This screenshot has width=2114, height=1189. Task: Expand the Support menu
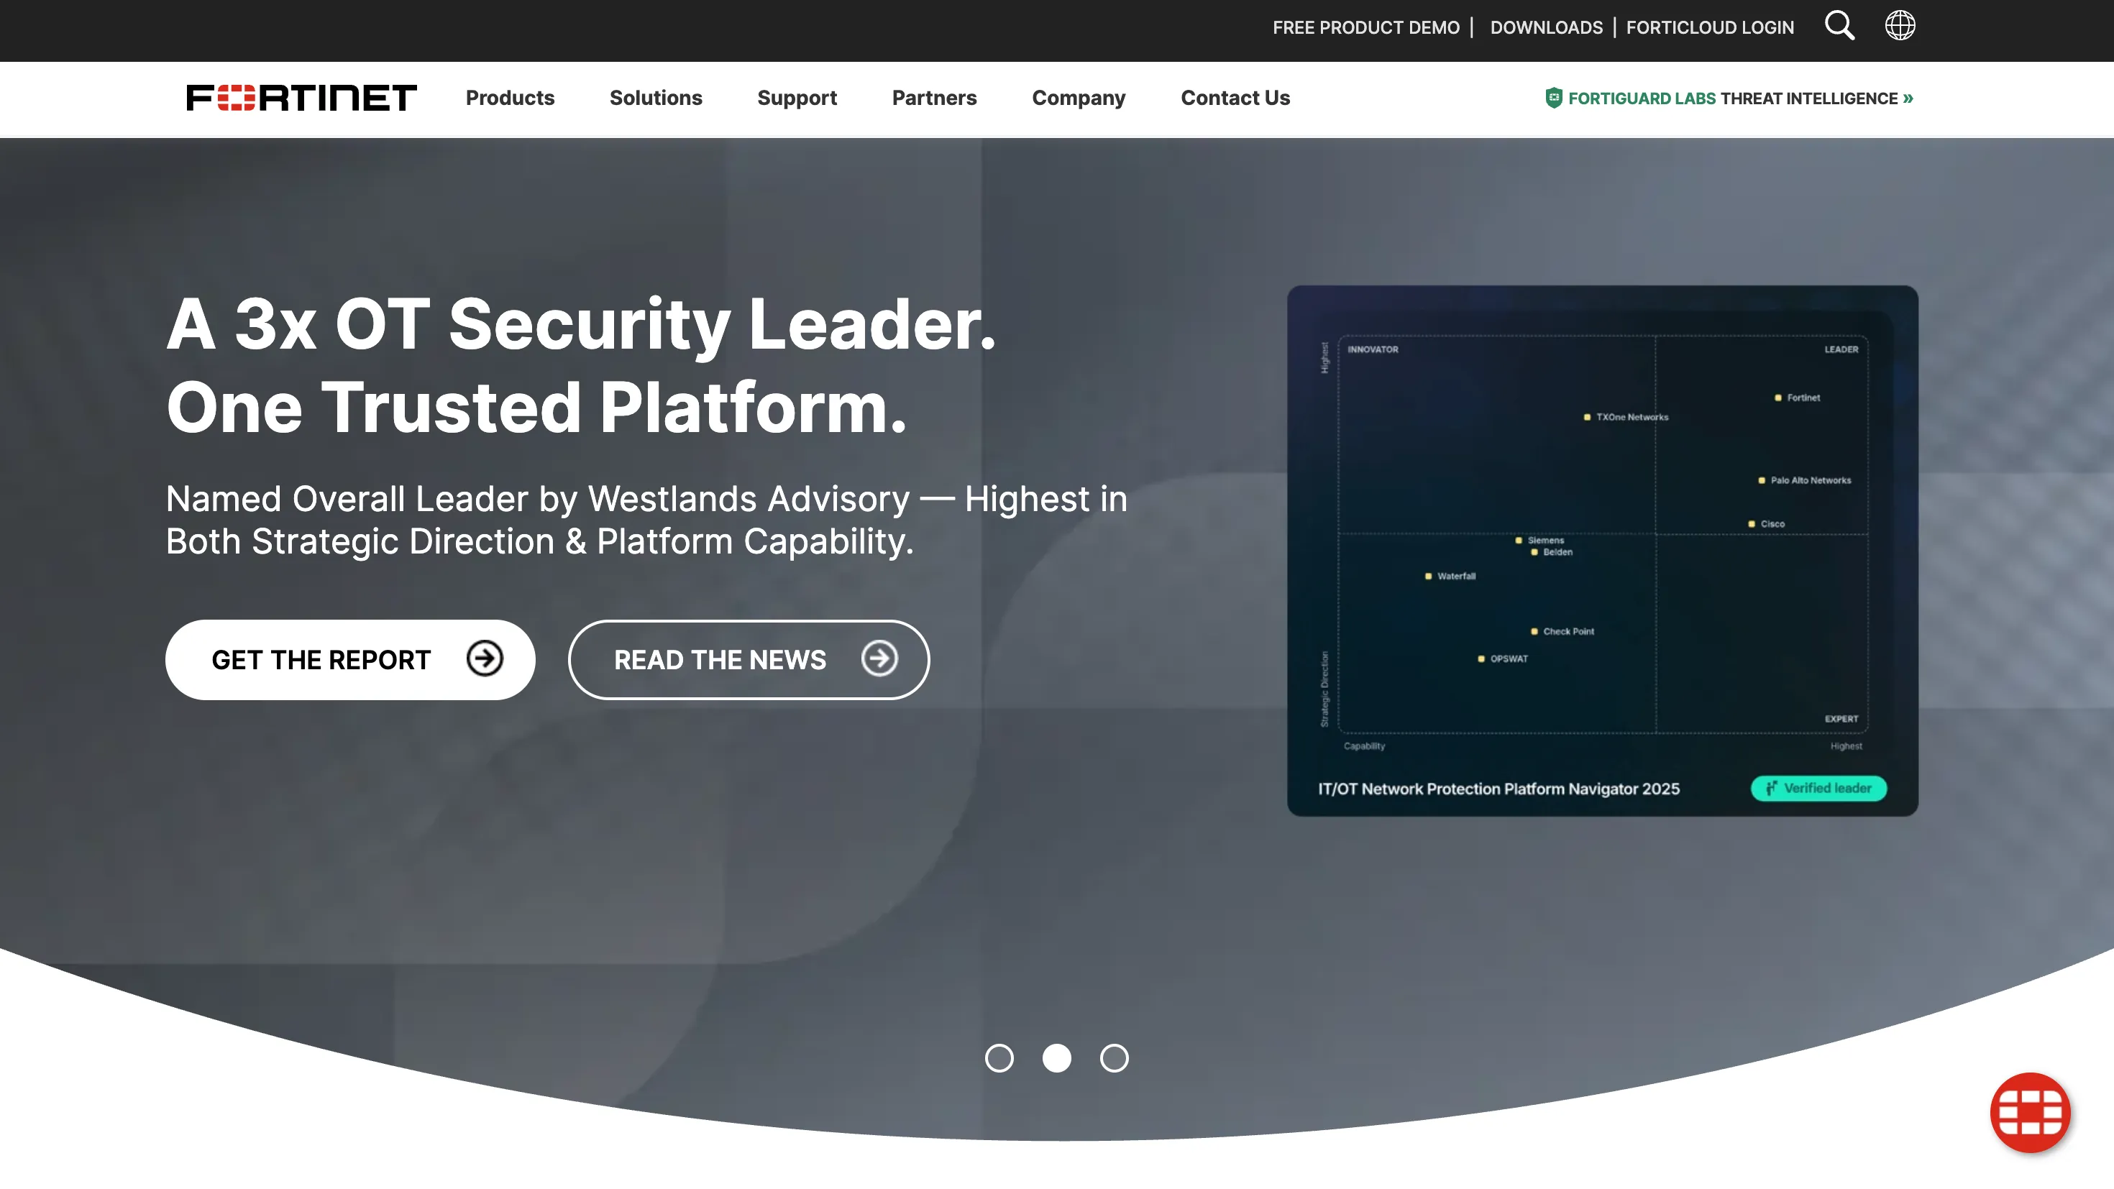[796, 98]
